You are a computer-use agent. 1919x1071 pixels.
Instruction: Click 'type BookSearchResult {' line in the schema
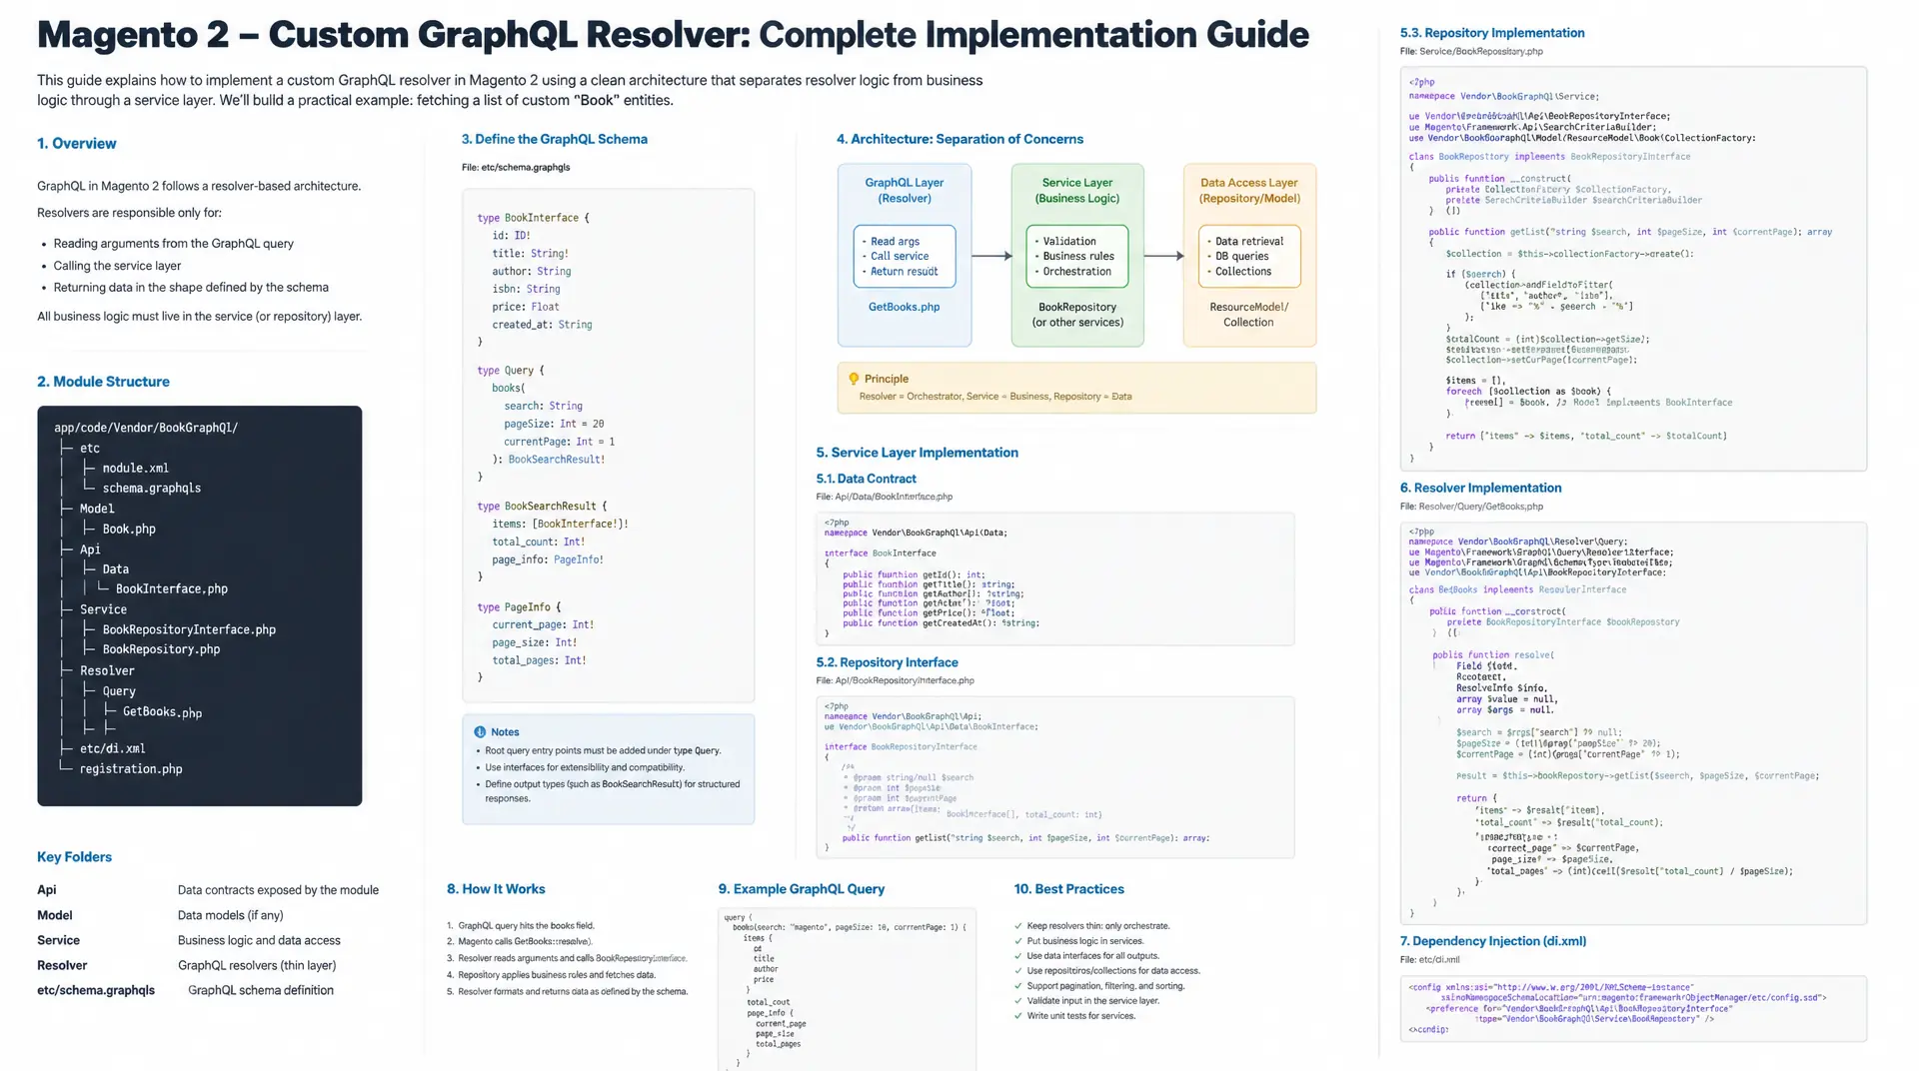click(x=542, y=507)
